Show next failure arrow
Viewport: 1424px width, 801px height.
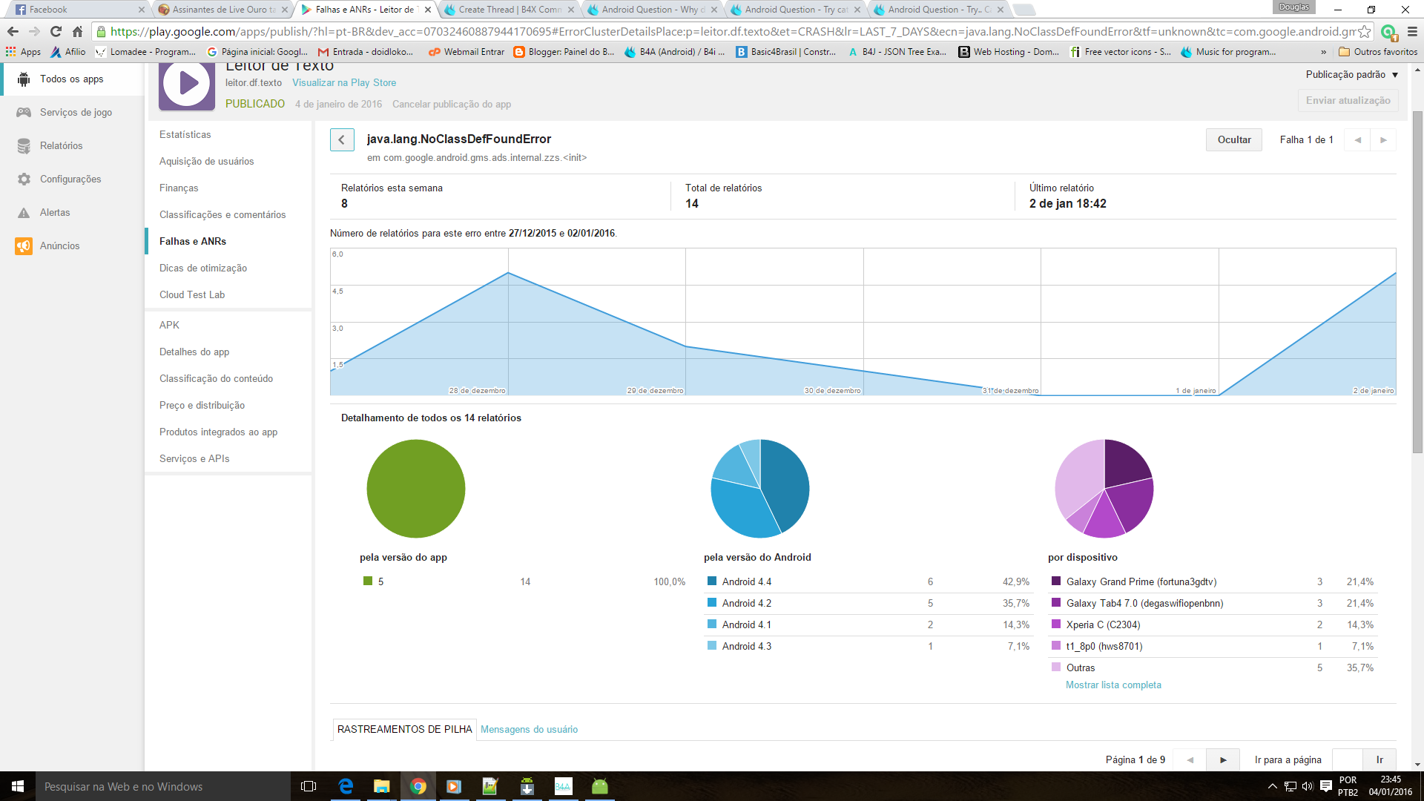point(1383,139)
